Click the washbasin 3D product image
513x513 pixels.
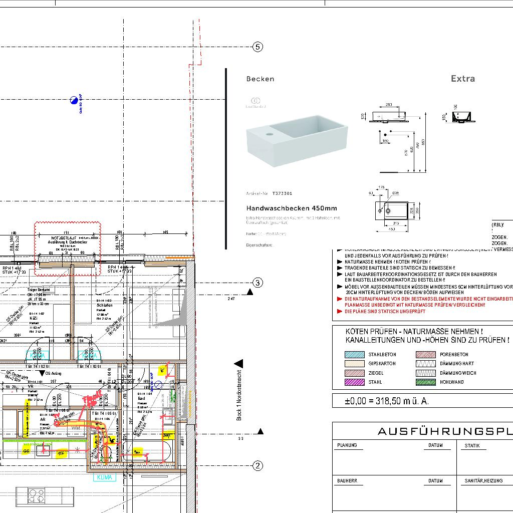(297, 140)
